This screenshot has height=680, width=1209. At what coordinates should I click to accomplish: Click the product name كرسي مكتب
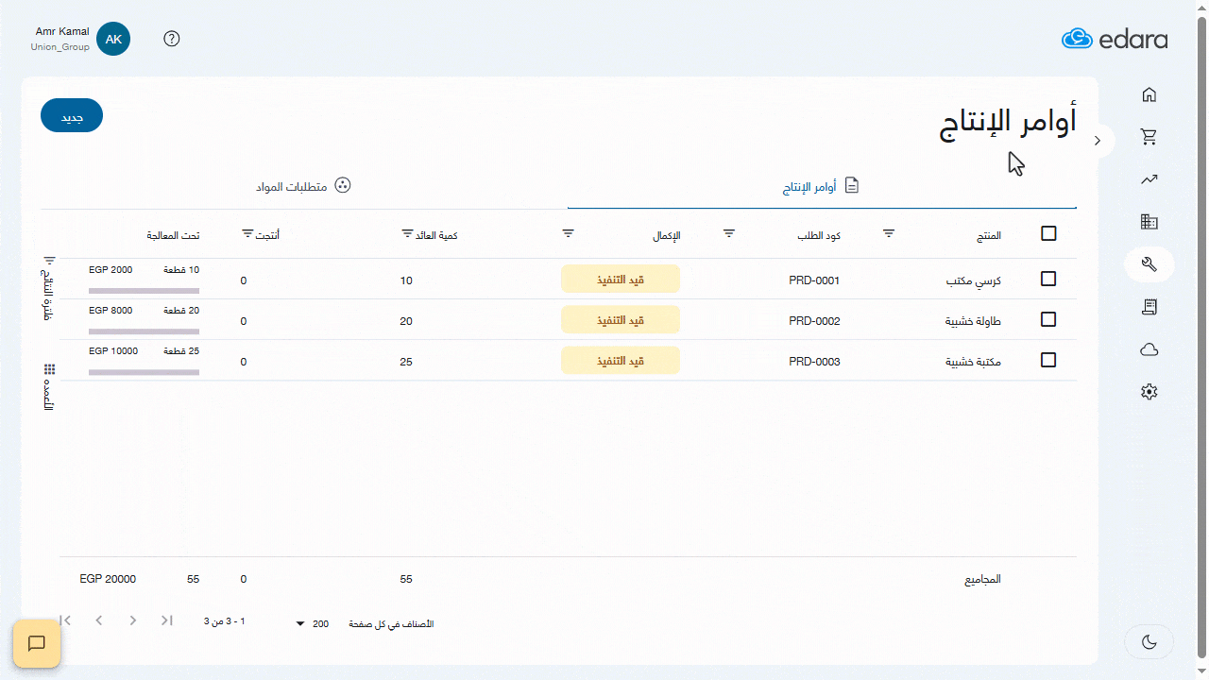[x=974, y=281]
